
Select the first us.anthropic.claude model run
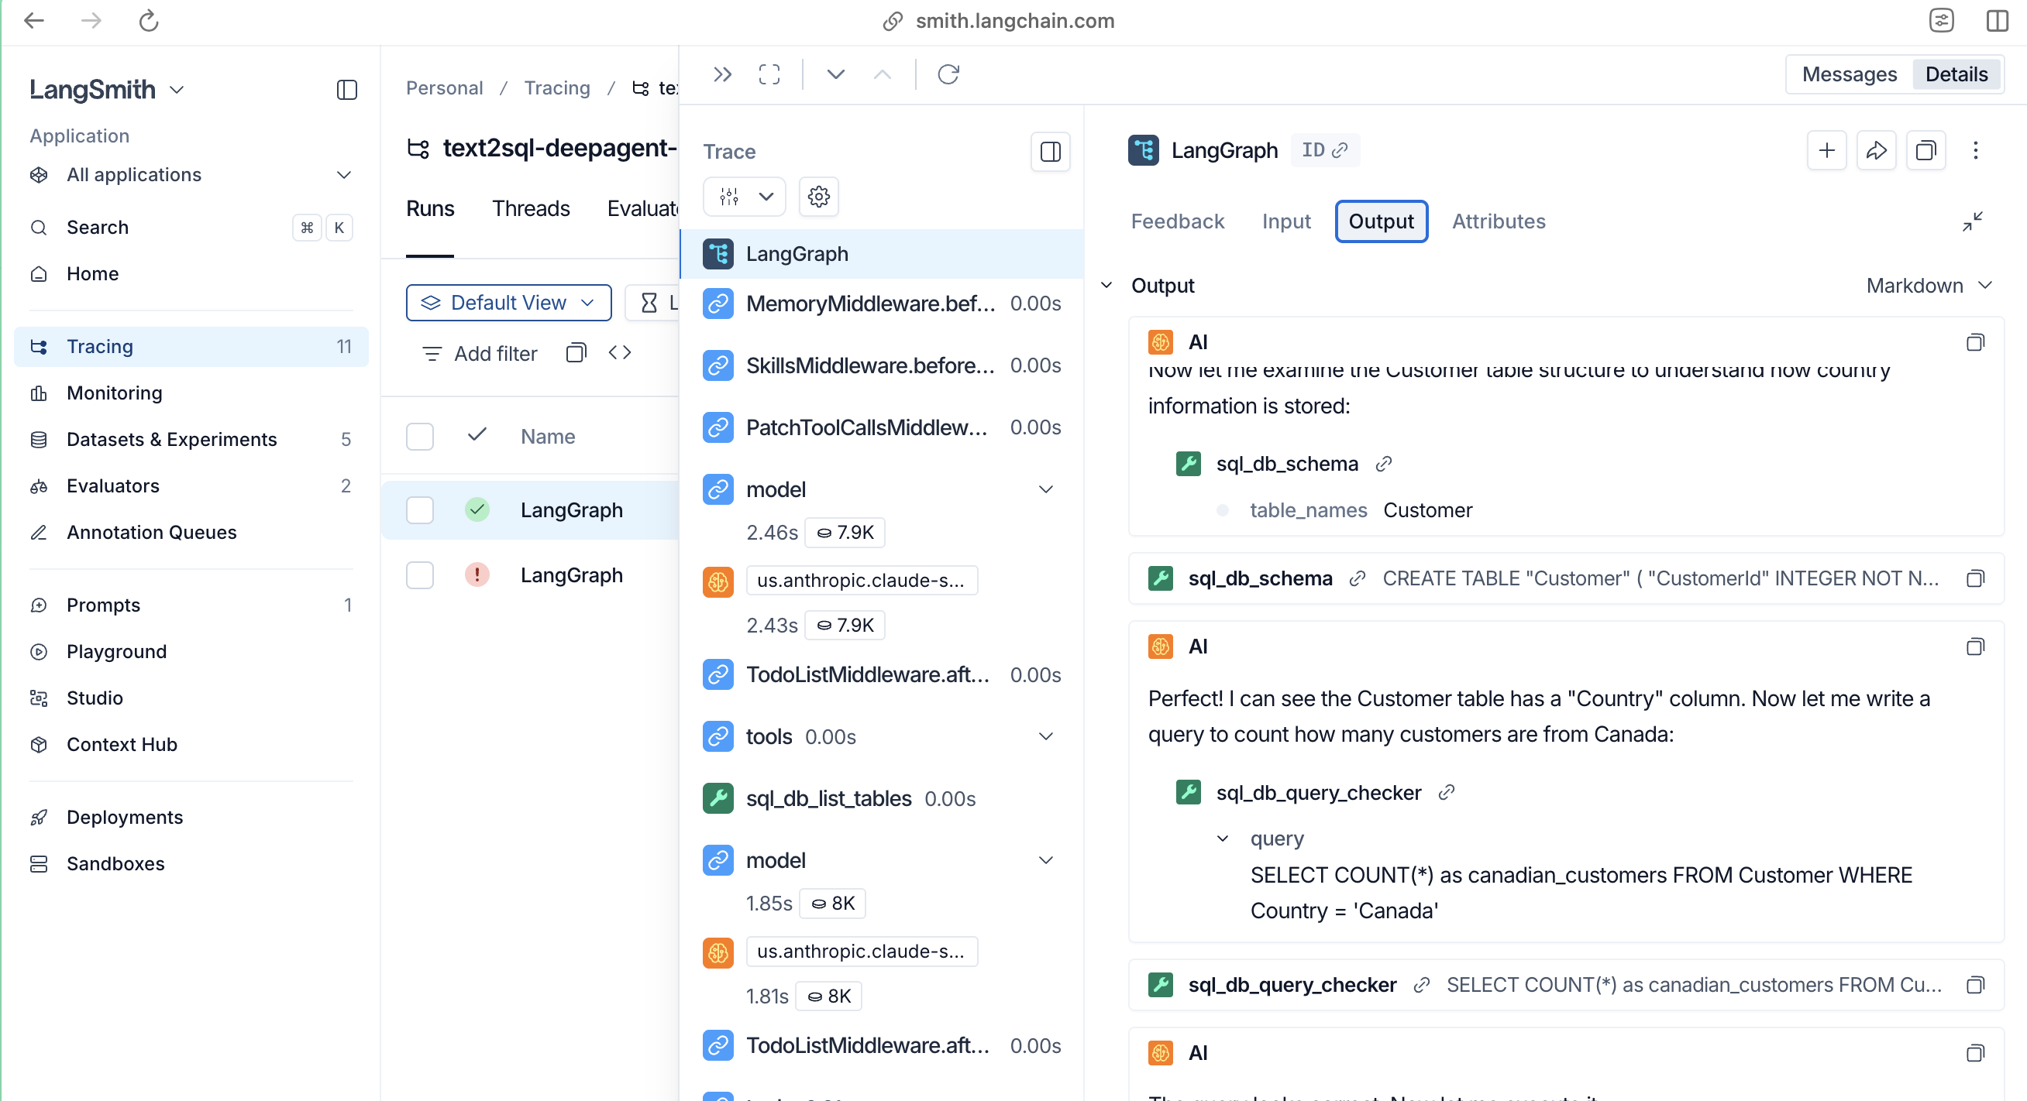tap(861, 581)
